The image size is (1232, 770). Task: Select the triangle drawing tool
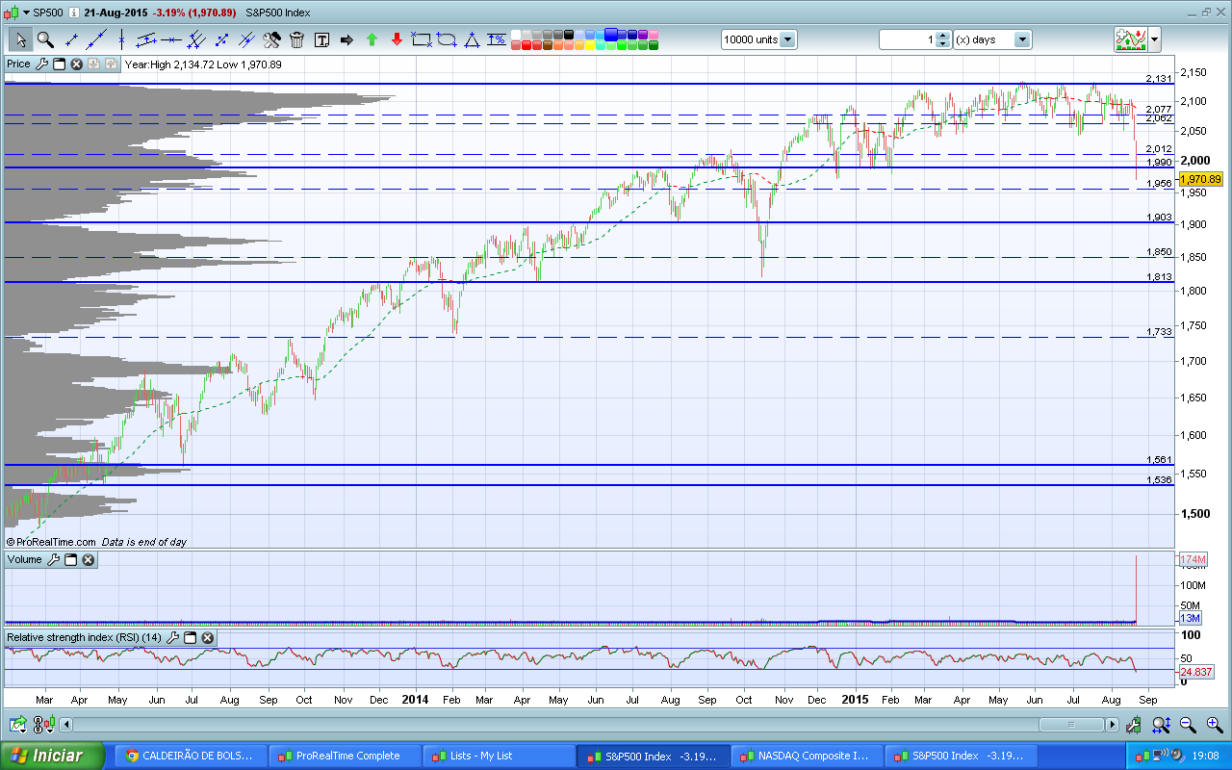click(x=472, y=39)
